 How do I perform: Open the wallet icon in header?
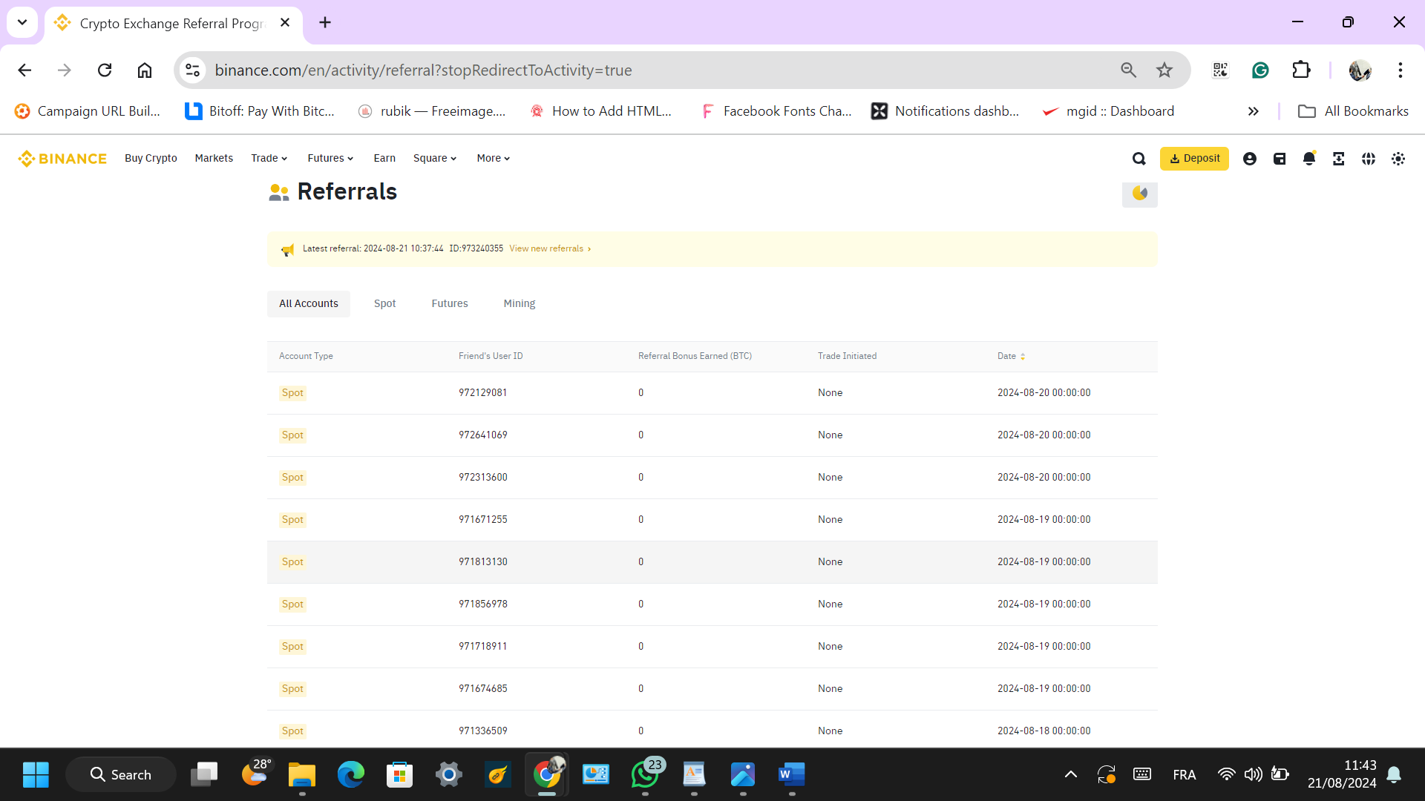pos(1280,159)
